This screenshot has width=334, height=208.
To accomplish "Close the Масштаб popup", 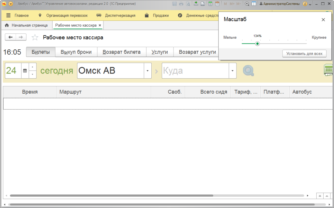I will (323, 20).
